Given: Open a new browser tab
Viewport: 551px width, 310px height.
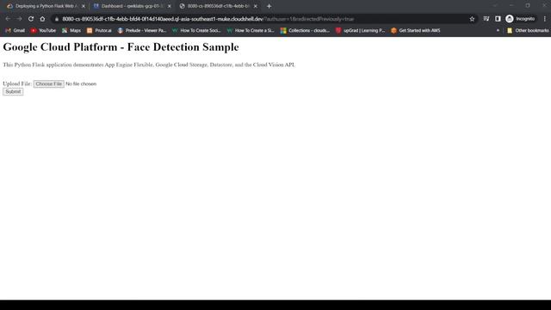Looking at the screenshot, I should coord(269,6).
